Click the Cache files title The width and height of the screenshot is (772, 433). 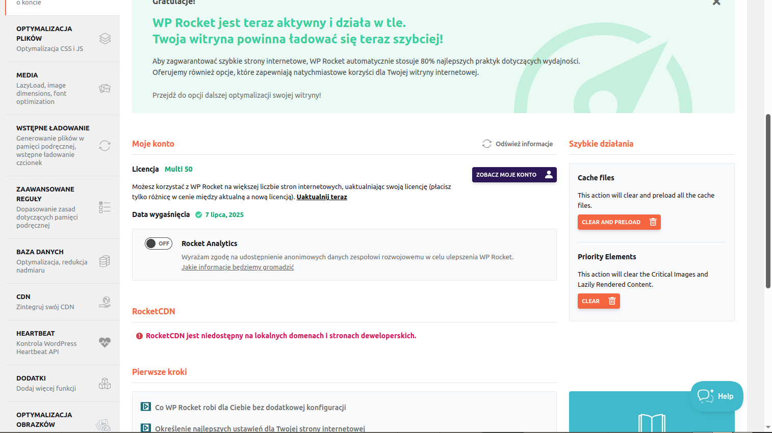(596, 178)
